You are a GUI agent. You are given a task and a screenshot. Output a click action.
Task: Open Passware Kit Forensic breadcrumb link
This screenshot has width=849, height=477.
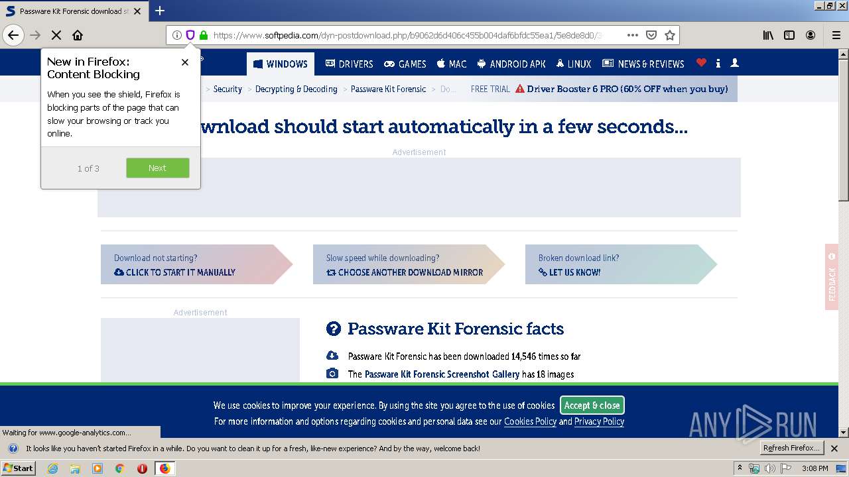tap(389, 89)
